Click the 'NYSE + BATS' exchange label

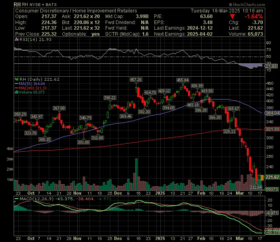click(43, 5)
